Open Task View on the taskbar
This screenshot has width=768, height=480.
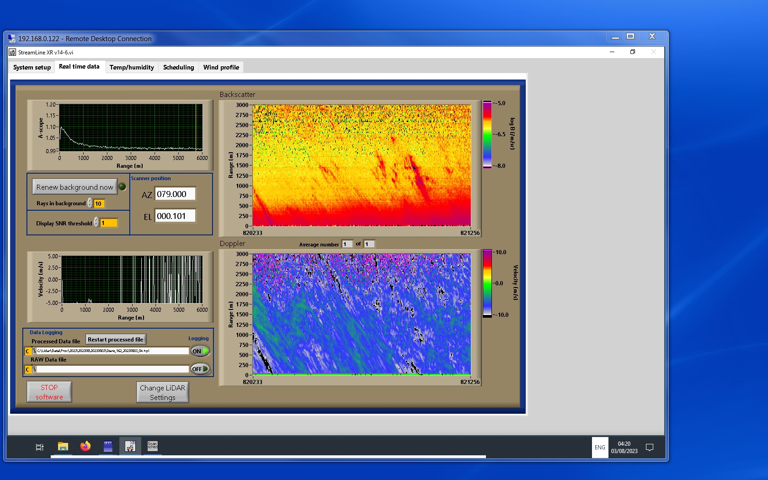[x=40, y=447]
